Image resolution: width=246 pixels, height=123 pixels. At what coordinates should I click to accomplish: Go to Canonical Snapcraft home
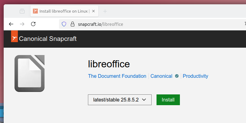pos(48,39)
